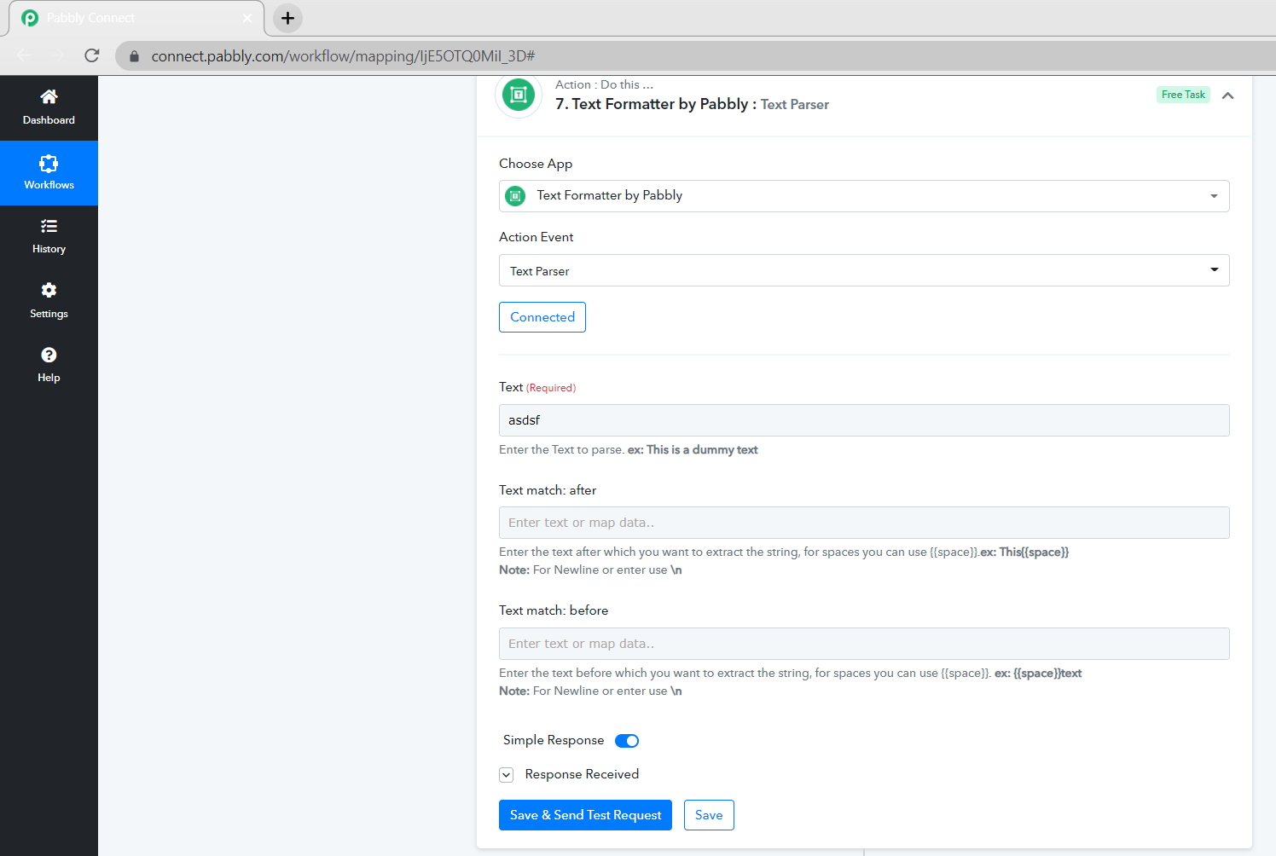The height and width of the screenshot is (856, 1276).
Task: Click the site lock icon in address bar
Action: 134,56
